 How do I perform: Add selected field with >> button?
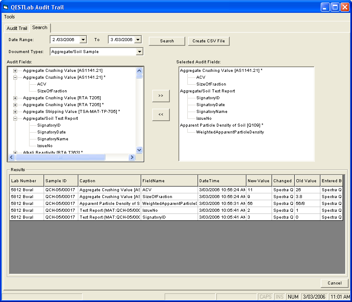click(161, 96)
